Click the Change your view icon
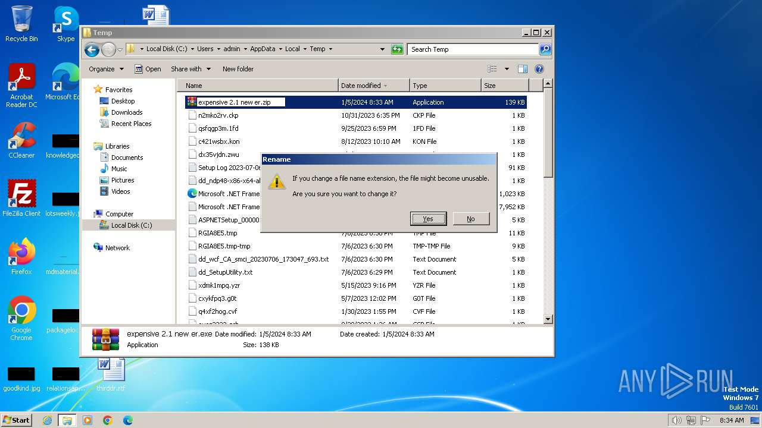 coord(492,69)
